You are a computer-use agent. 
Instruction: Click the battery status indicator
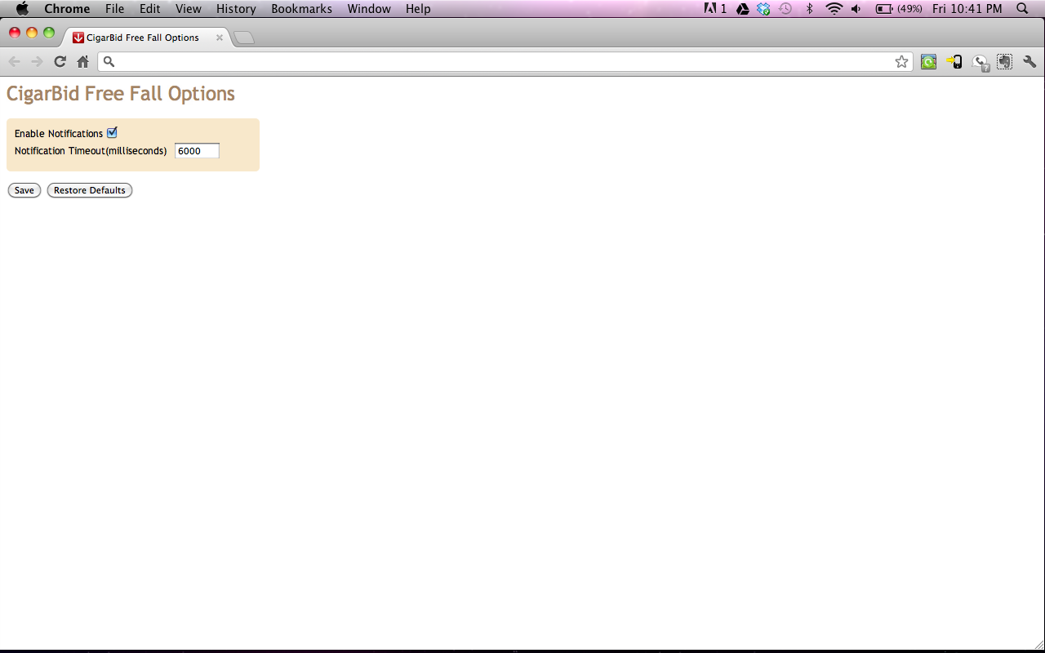pos(899,9)
